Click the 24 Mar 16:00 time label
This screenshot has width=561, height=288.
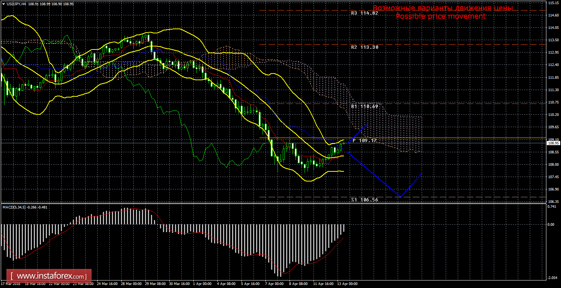107,284
